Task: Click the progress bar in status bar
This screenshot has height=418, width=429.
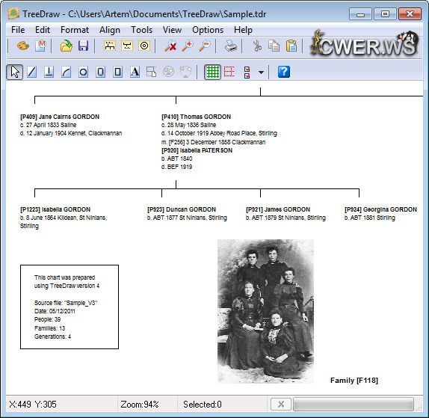Action: point(354,404)
